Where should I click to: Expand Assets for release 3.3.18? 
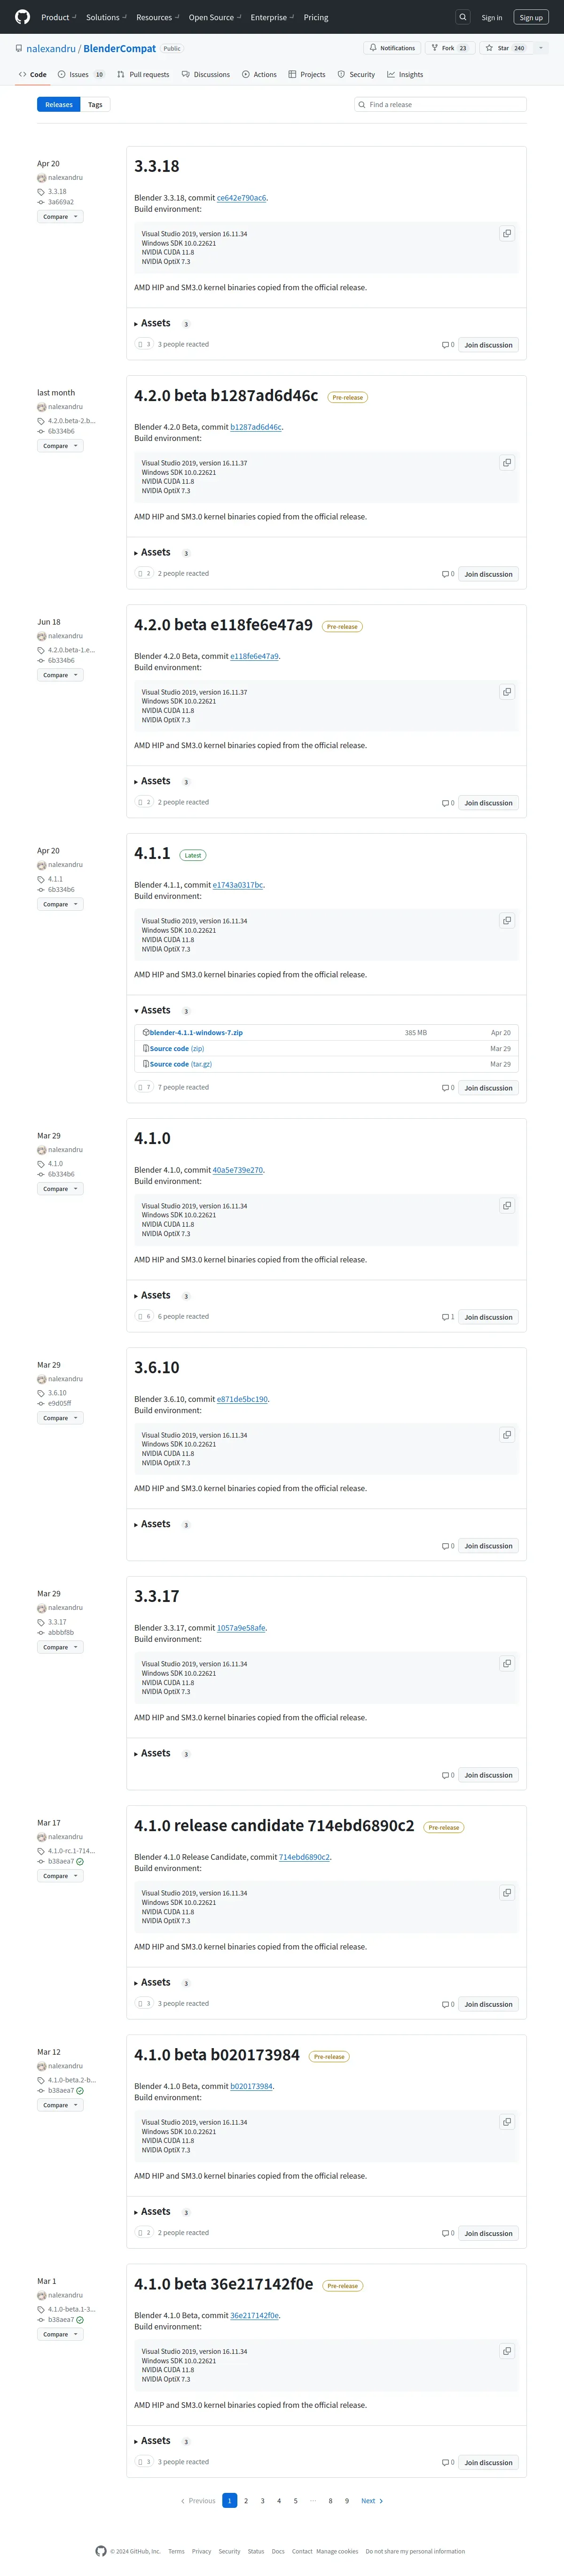coord(155,323)
